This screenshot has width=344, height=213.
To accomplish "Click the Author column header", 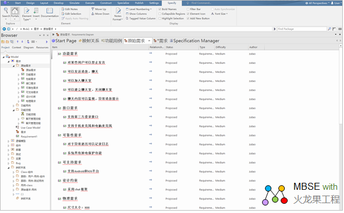I will 256,47.
